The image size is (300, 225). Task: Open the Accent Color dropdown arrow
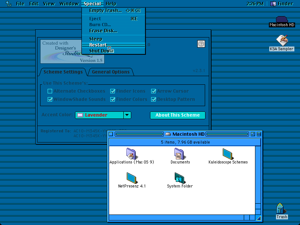(127, 115)
